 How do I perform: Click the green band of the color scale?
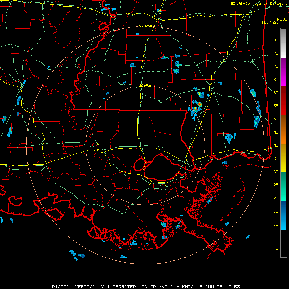tap(284, 187)
